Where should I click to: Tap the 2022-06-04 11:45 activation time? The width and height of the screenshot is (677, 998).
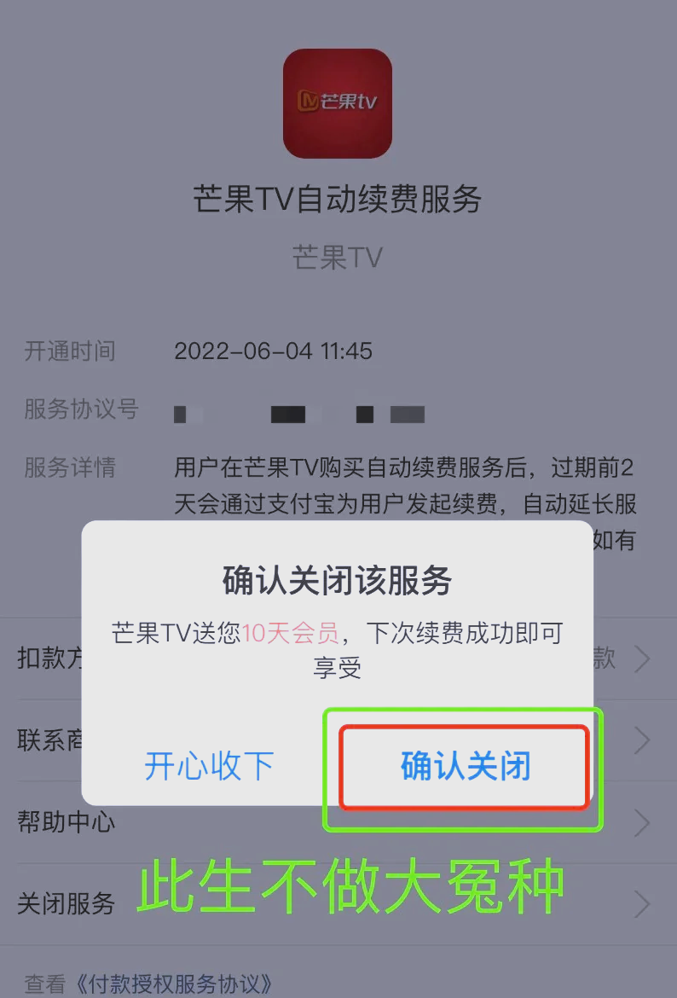[274, 351]
